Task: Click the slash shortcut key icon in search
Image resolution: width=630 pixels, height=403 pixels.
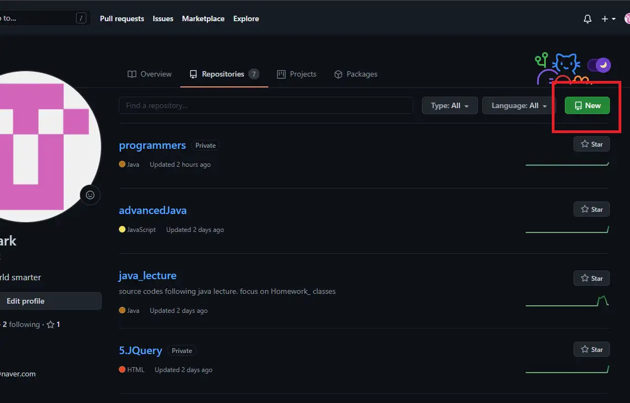Action: (81, 18)
